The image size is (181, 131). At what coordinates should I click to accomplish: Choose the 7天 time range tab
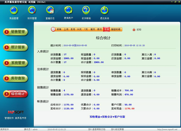86,29
